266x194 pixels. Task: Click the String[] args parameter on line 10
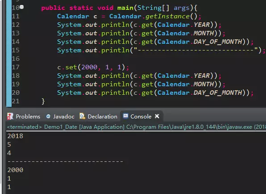coord(163,8)
